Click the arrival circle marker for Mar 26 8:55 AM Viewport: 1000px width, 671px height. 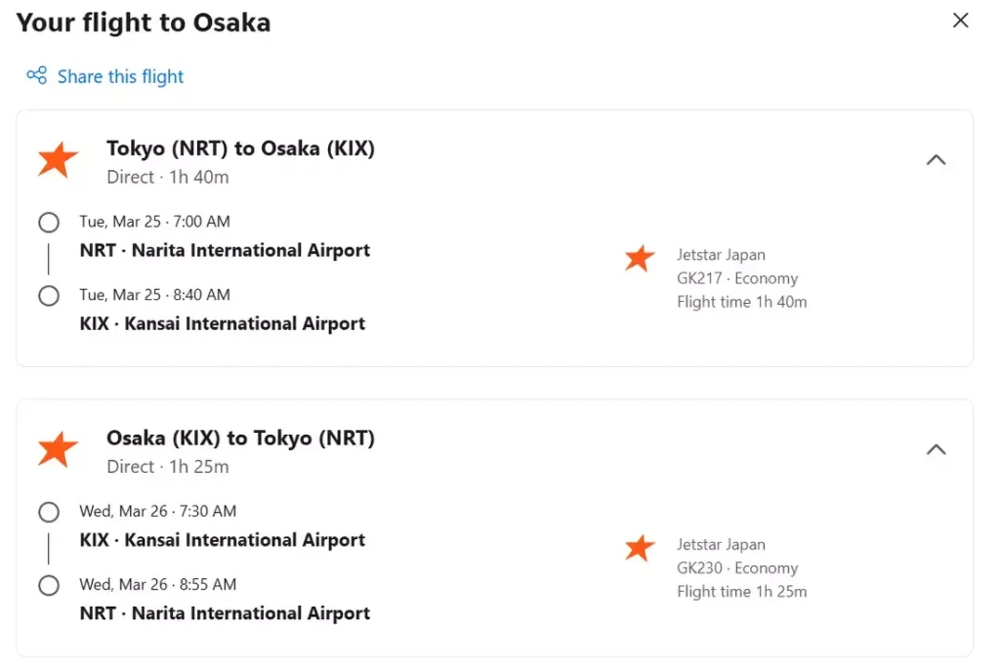(x=49, y=585)
